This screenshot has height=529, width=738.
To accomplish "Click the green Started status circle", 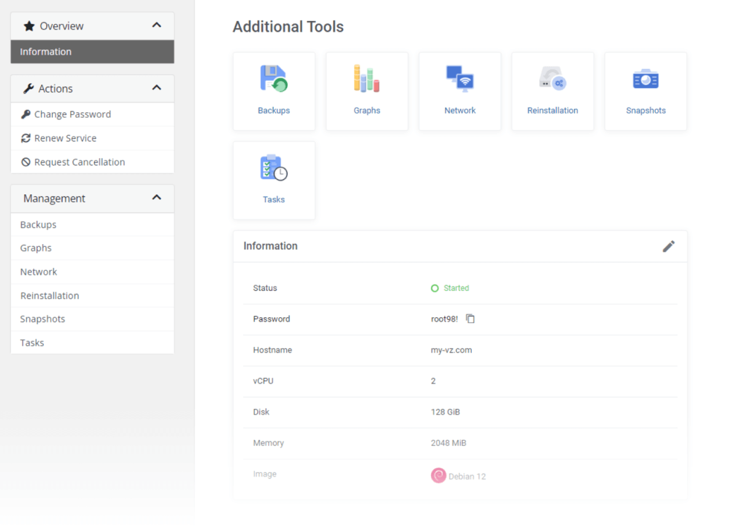I will click(x=435, y=288).
